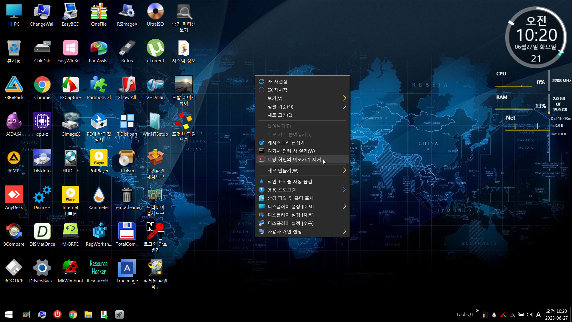The width and height of the screenshot is (572, 322).
Task: Toggle 작업 표시줄 자동 숨김
Action: point(302,181)
